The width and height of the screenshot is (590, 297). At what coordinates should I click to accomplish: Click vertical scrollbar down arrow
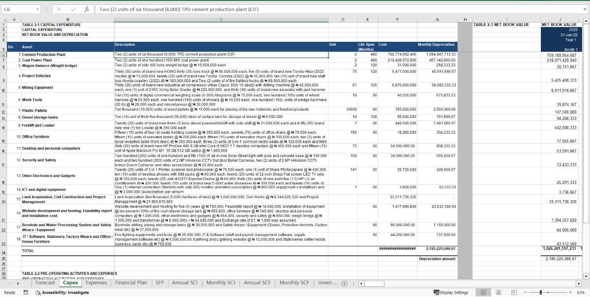(585, 276)
